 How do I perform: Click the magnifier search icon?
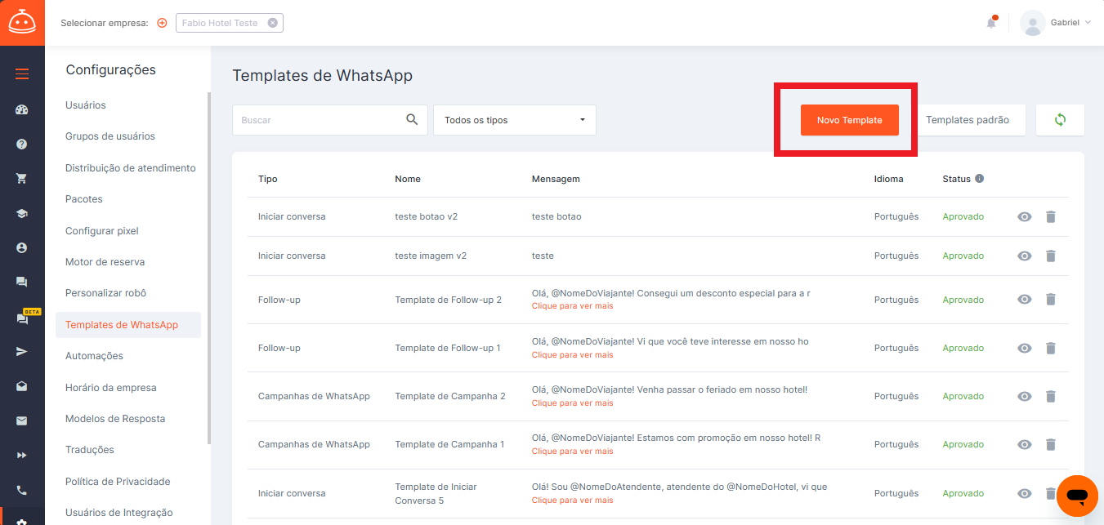click(412, 119)
